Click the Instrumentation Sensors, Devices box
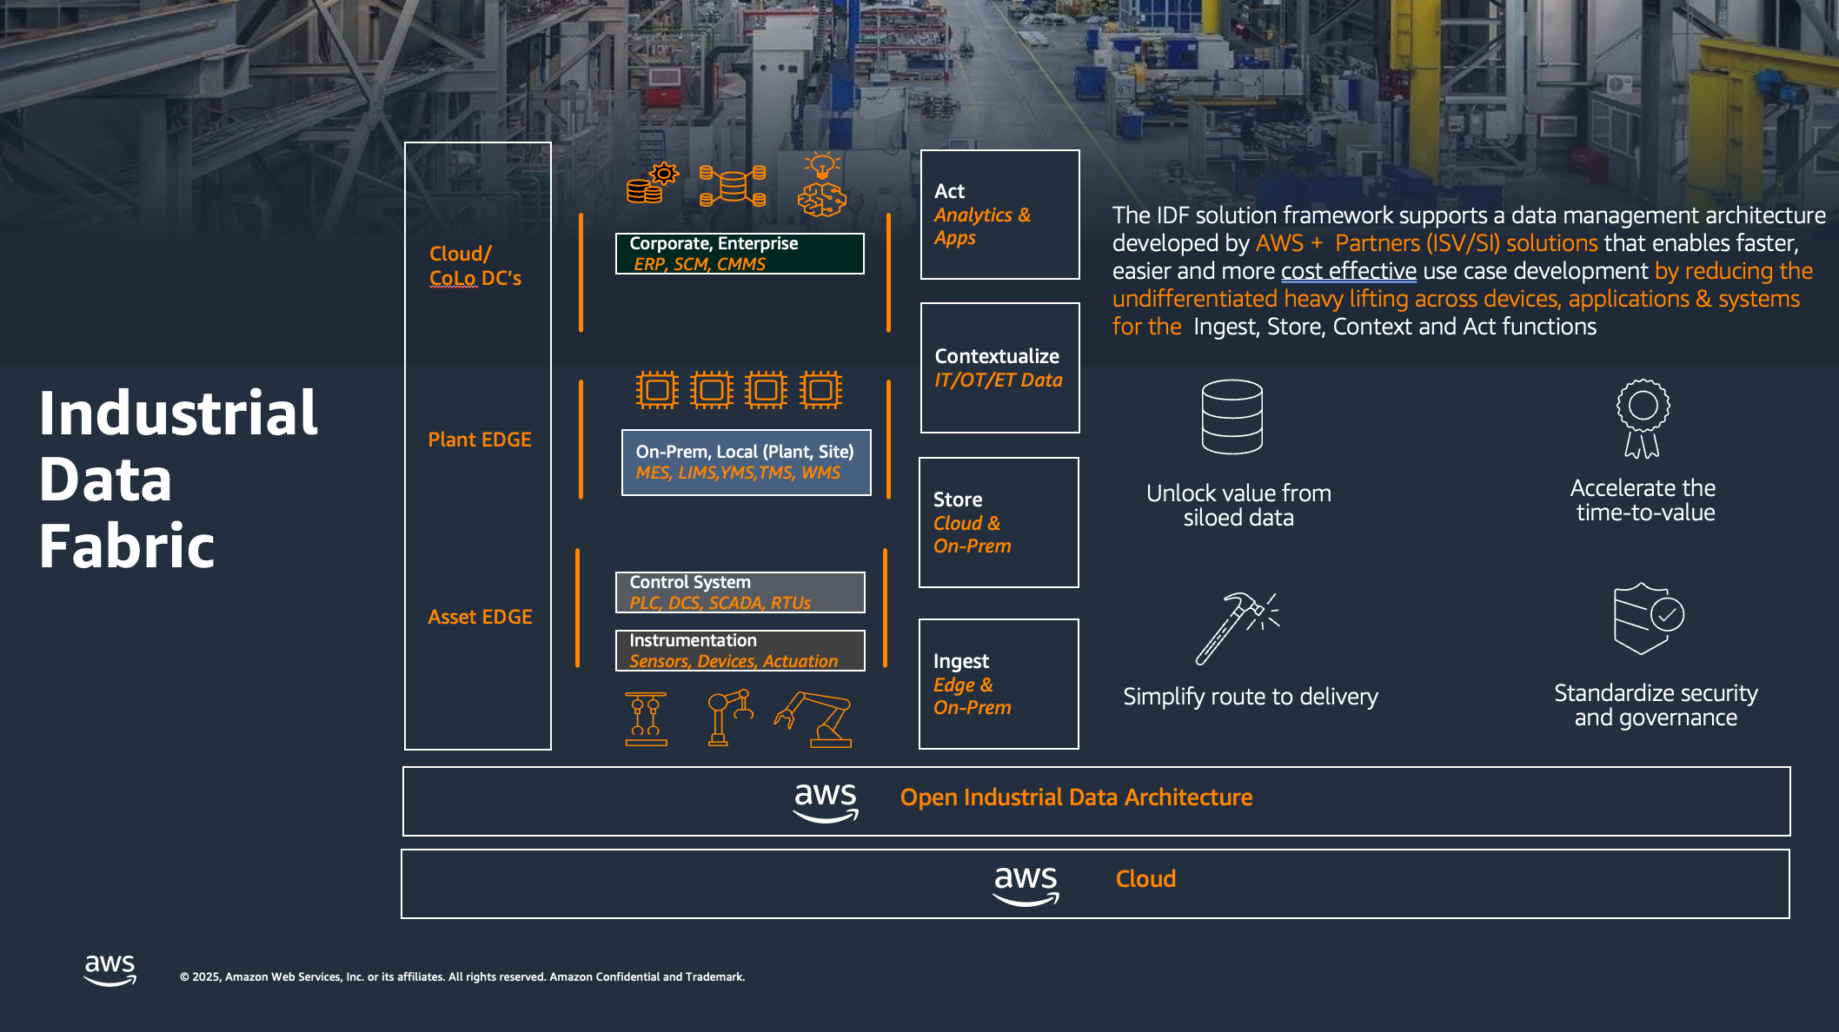 (x=740, y=651)
